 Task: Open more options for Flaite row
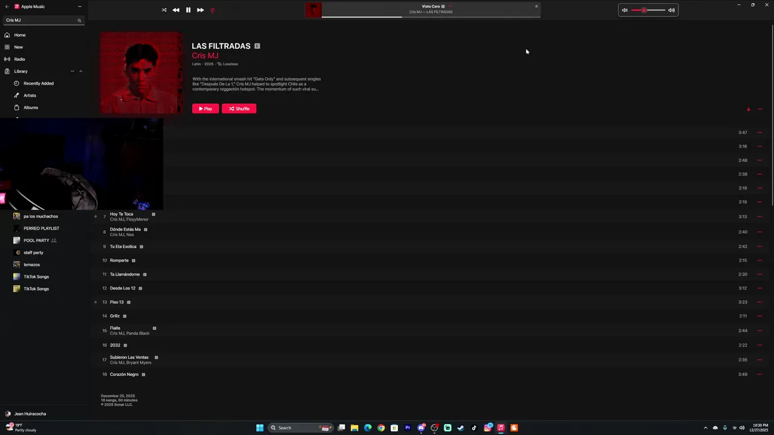coord(760,331)
